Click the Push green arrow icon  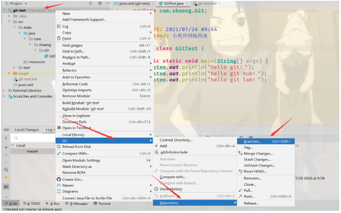click(240, 196)
